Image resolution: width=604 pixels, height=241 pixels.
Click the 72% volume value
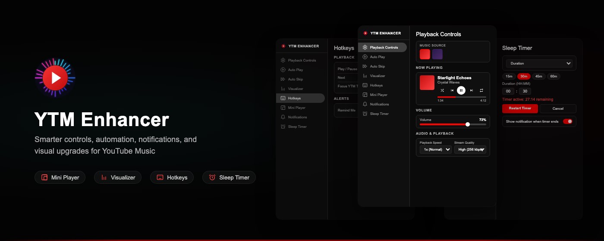click(x=483, y=120)
